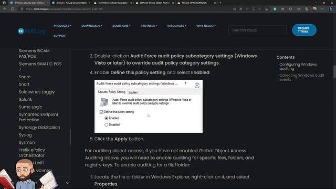Click the page vertical scrollbar thumb
336x189 pixels.
(334, 71)
